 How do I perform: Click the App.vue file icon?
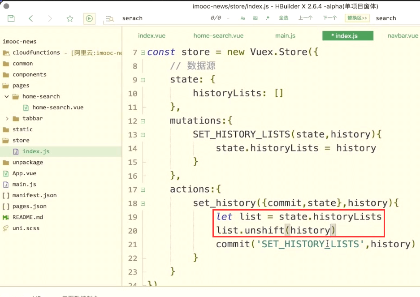tap(6, 173)
